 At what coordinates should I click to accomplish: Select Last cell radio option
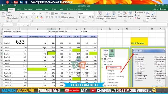tap(155, 71)
